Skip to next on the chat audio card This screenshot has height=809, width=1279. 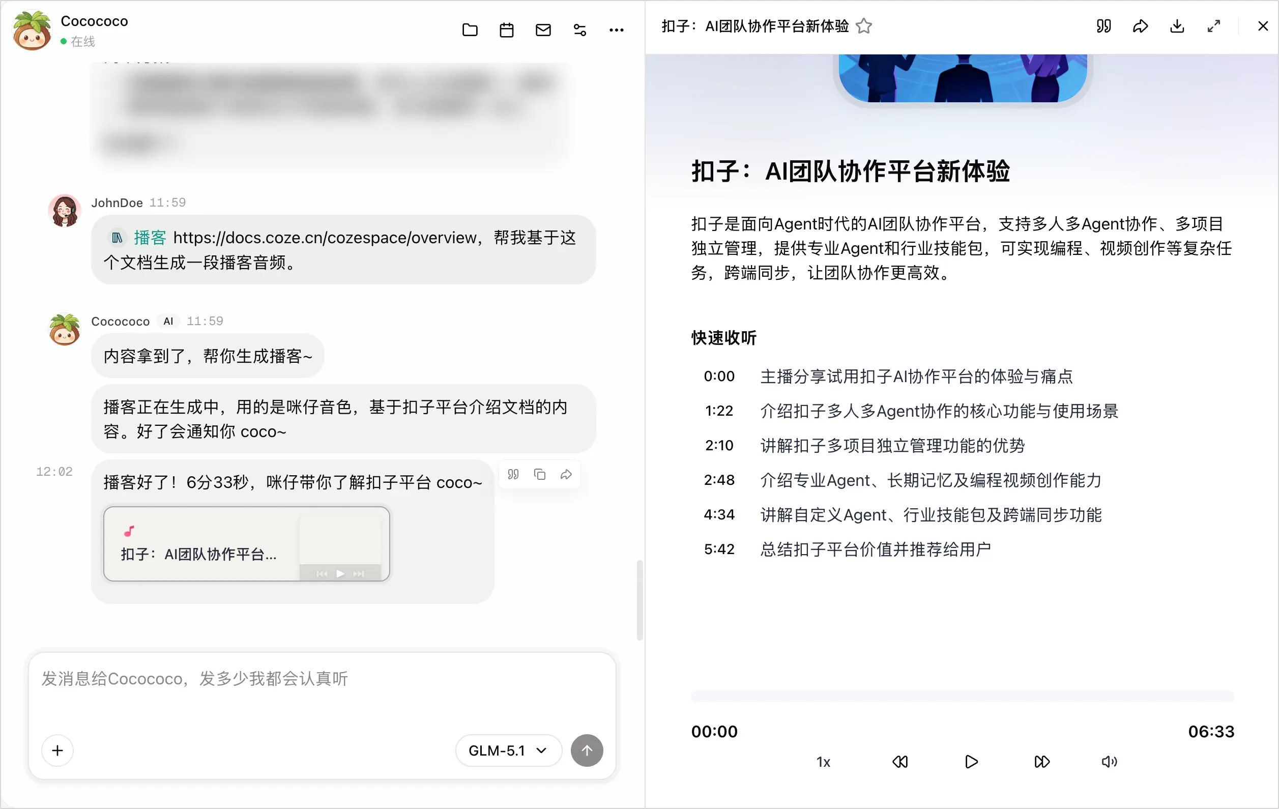(359, 574)
